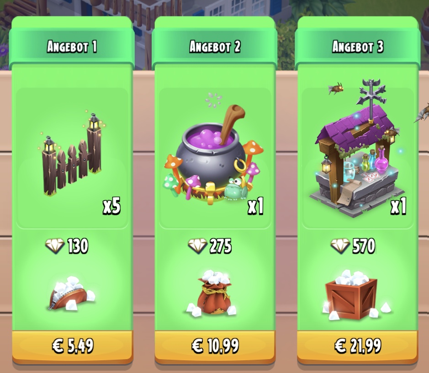Open the Angebot 1 header
429x373 pixels.
point(72,46)
